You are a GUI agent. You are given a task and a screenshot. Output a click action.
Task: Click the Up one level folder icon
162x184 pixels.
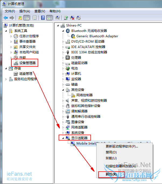[x=20, y=18]
